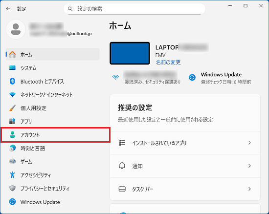Click the installed apps list icon
This screenshot has height=214, width=269.
coord(122,143)
